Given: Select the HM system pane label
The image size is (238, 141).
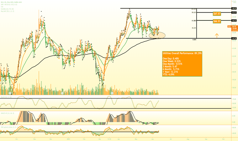Looking at the screenshot, I should coord(10,127).
